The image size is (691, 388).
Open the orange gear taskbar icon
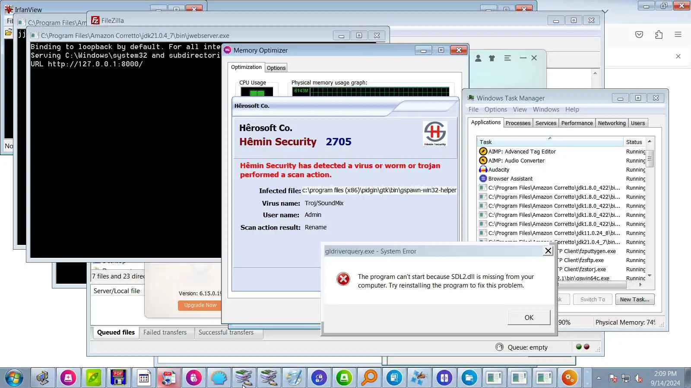click(569, 378)
